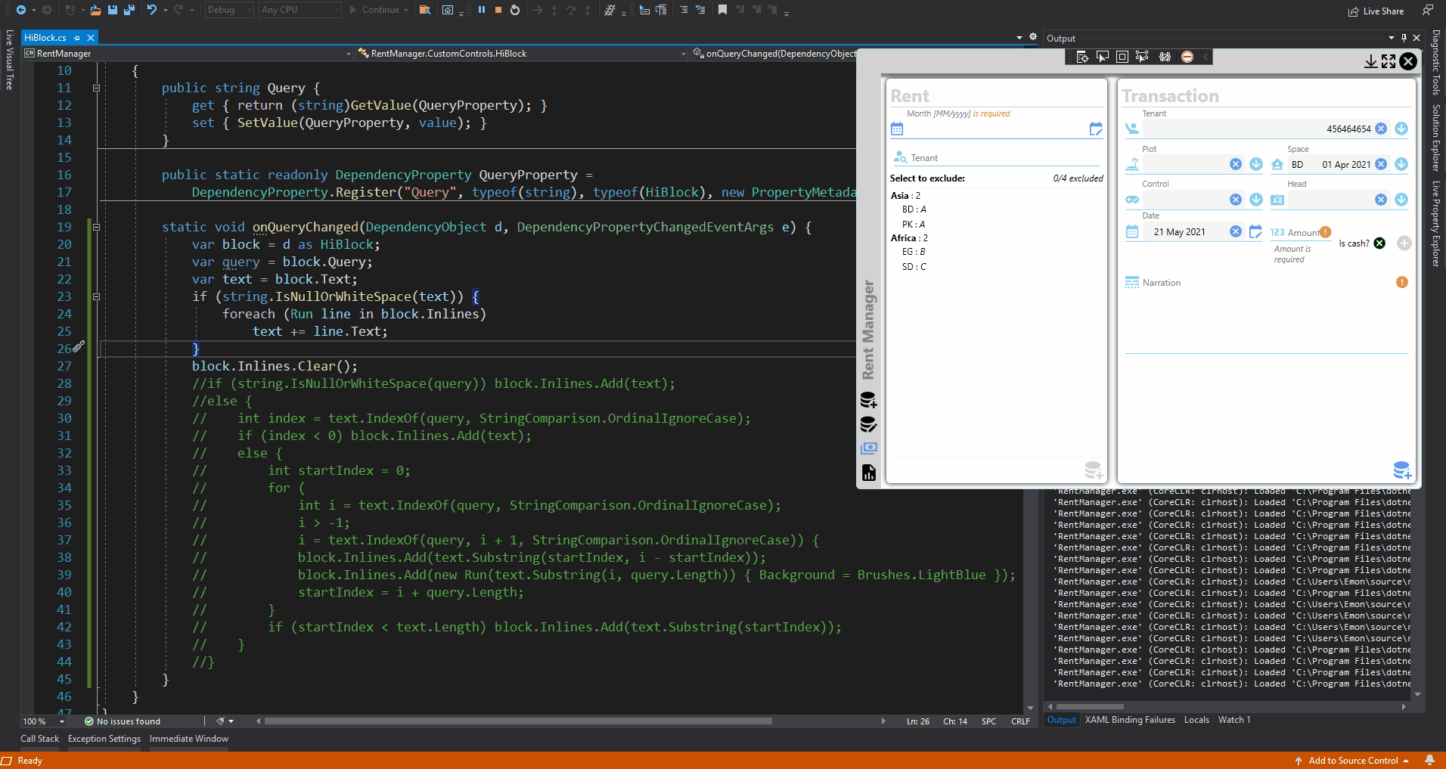Open the onQueryChanged member dropdown
Screen dimensions: 1446x769
[x=774, y=53]
